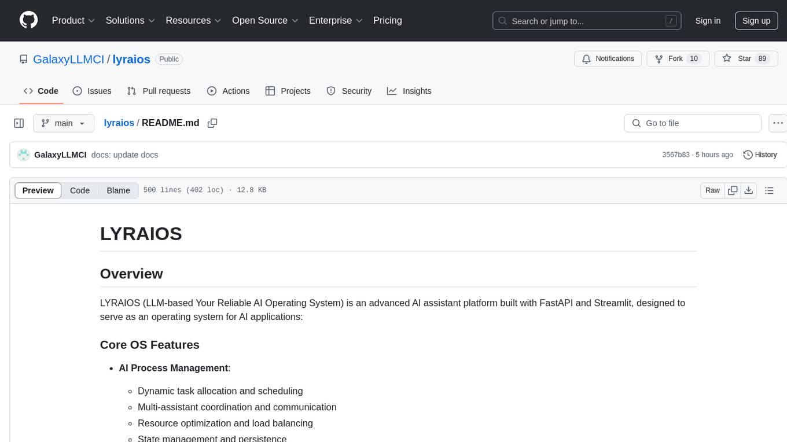The image size is (787, 442).
Task: Open the Product menu
Action: coord(73,20)
